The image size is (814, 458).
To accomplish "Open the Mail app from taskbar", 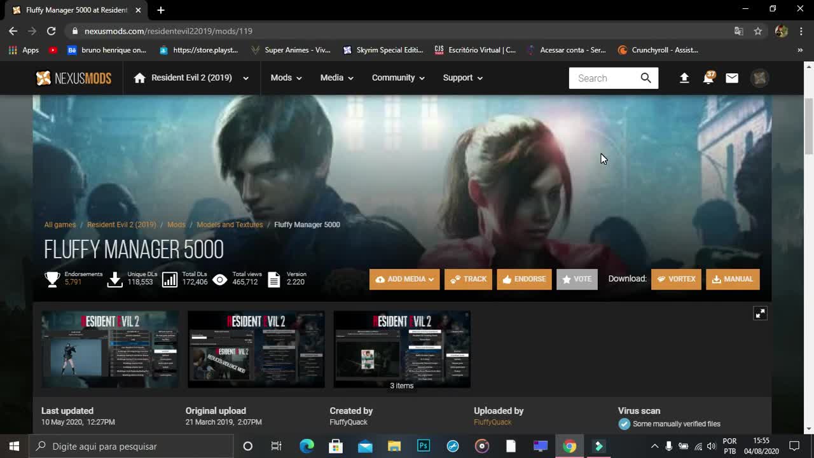I will (x=365, y=446).
